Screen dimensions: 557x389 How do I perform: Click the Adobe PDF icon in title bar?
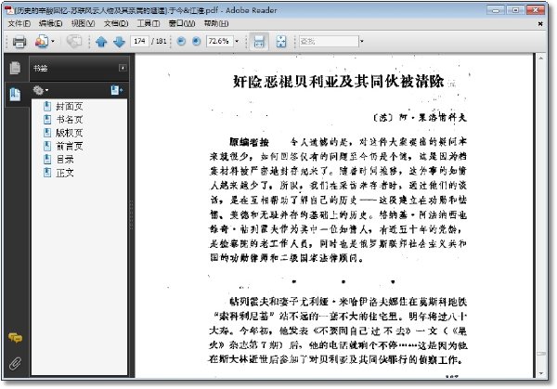pyautogui.click(x=9, y=10)
